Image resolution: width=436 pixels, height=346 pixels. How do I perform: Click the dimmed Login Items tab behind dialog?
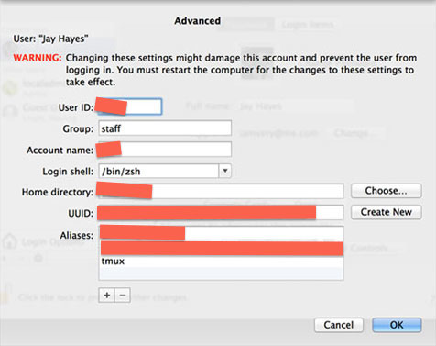point(308,25)
